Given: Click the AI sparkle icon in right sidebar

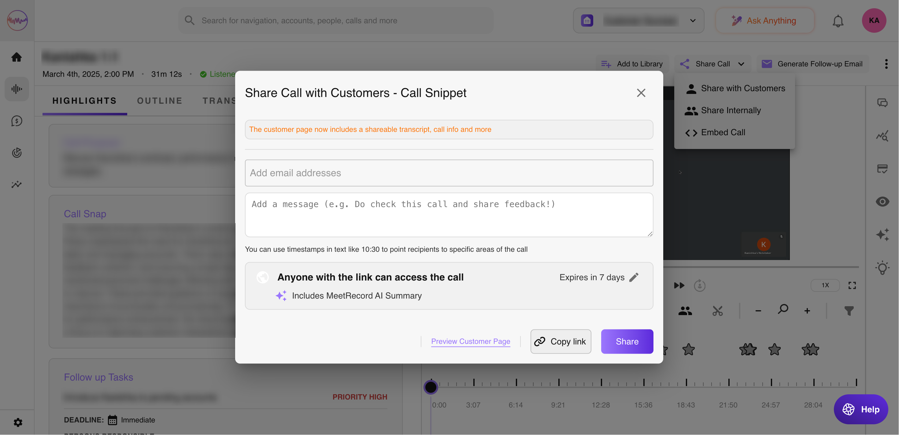Looking at the screenshot, I should click(882, 235).
